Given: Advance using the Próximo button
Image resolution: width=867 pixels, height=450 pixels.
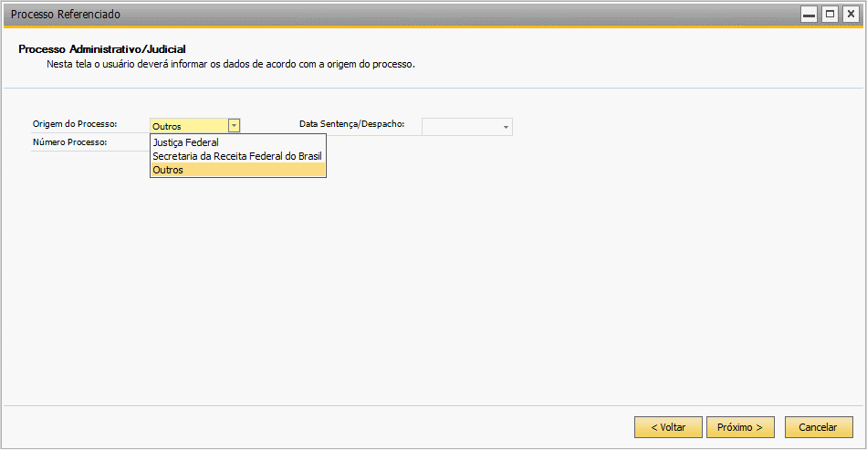Looking at the screenshot, I should [x=740, y=427].
